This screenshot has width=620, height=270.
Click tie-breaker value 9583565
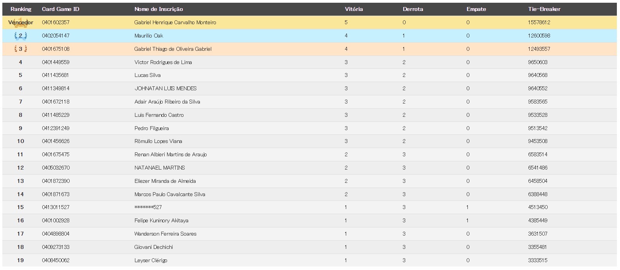537,102
